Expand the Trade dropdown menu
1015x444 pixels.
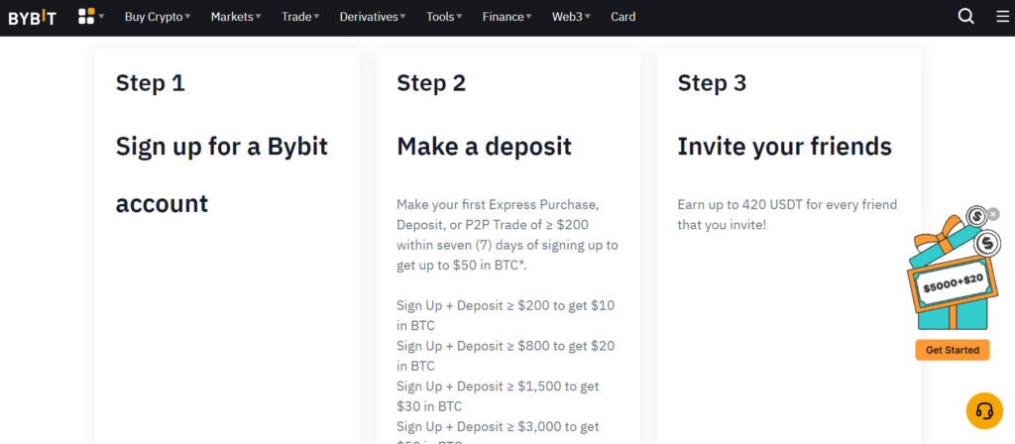point(300,17)
